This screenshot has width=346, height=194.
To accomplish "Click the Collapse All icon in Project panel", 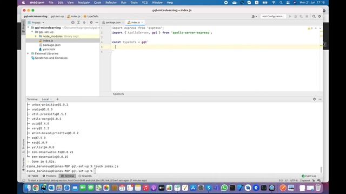I will click(84, 23).
